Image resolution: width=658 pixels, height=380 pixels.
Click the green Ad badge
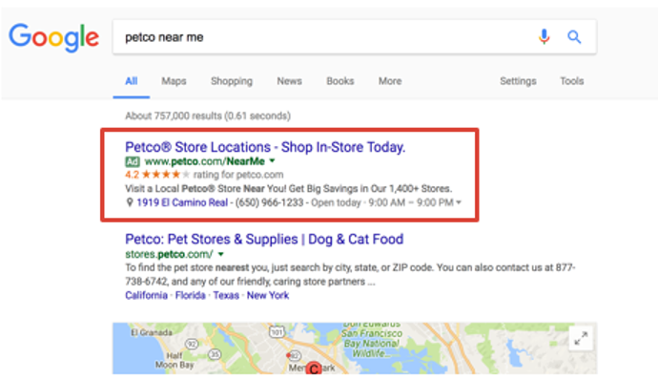pos(133,161)
